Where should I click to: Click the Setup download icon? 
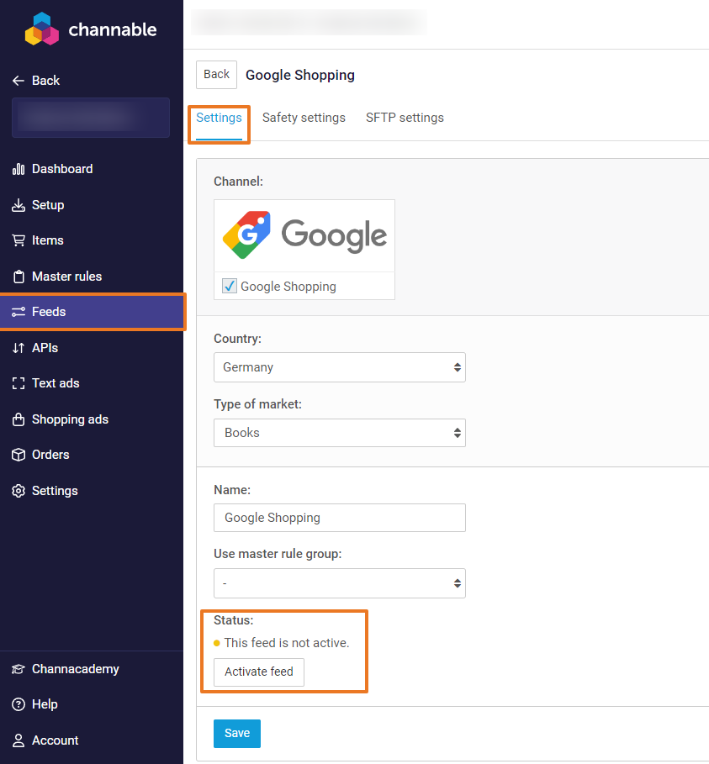tap(18, 205)
